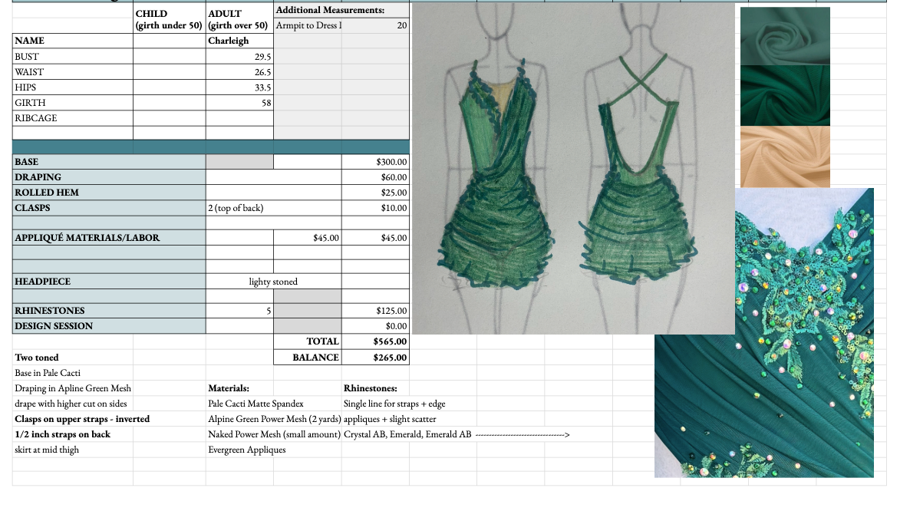
Task: Select the CLASPS price $10.00
Action: (375, 208)
